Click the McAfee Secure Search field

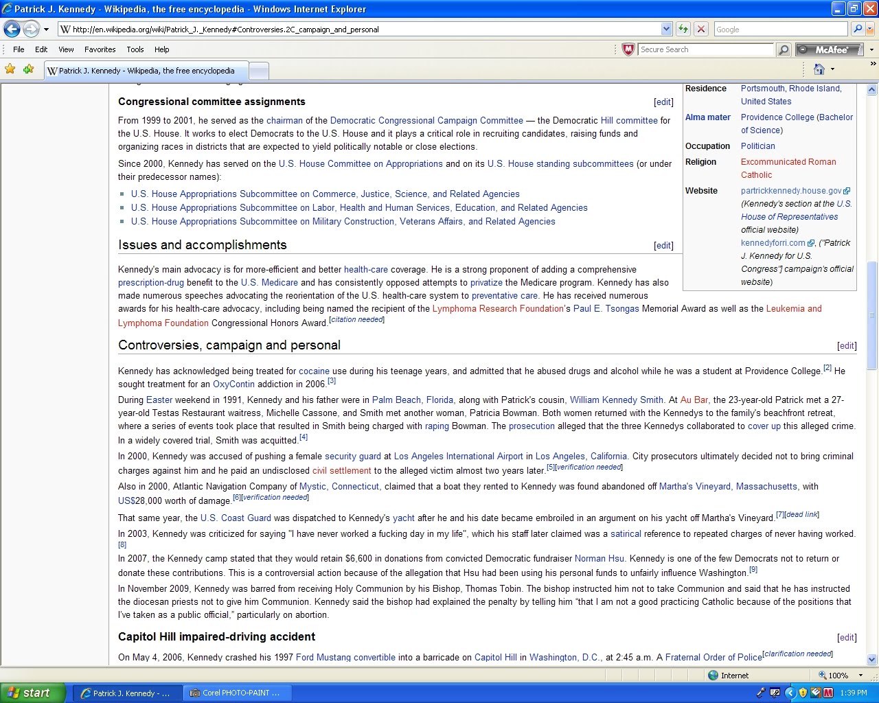click(705, 49)
